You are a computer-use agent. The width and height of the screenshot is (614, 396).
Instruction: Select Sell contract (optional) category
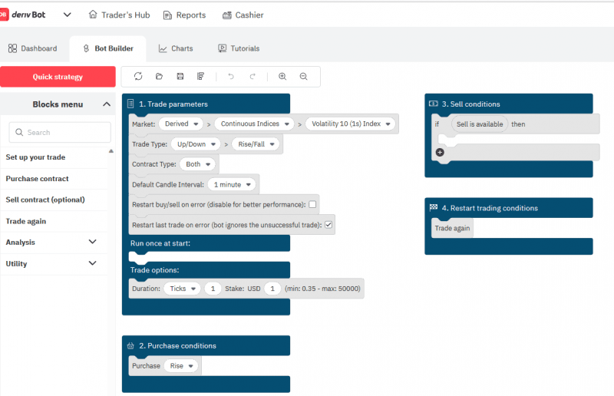coord(45,200)
